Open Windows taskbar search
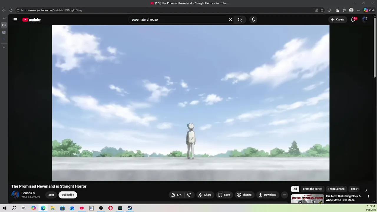 click(14, 208)
